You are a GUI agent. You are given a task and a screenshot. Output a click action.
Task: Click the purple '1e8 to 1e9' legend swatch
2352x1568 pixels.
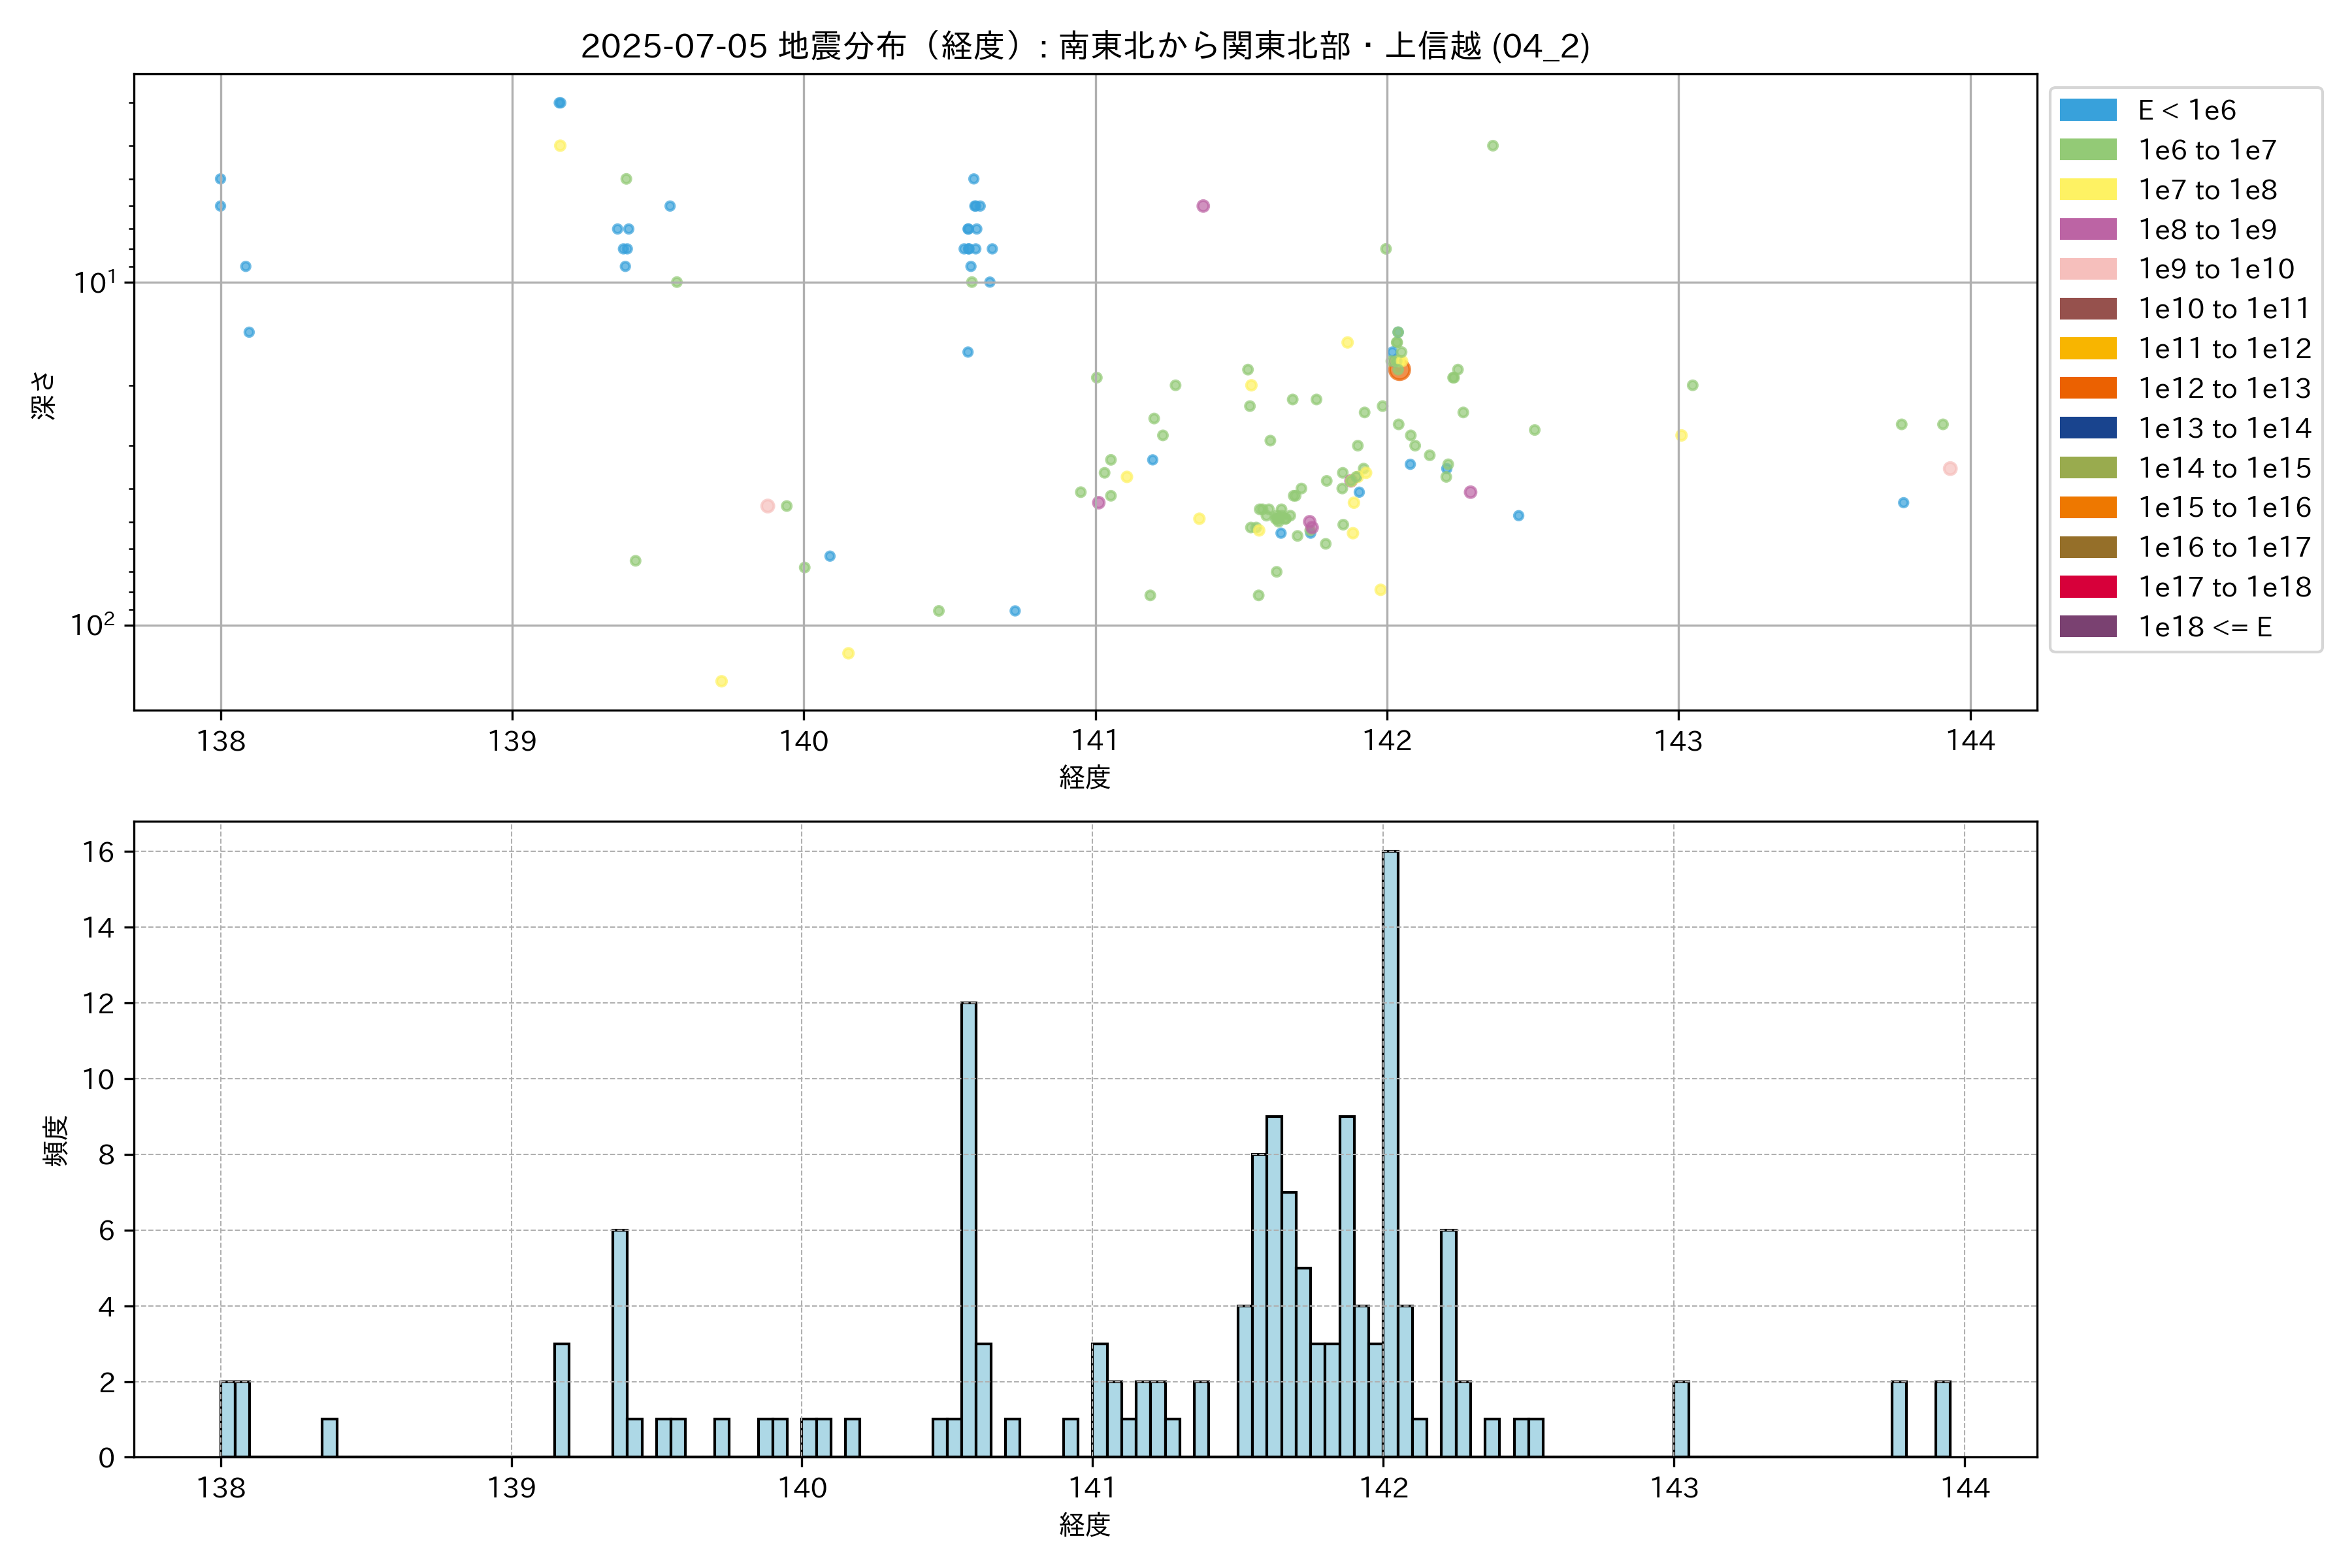click(x=2087, y=229)
